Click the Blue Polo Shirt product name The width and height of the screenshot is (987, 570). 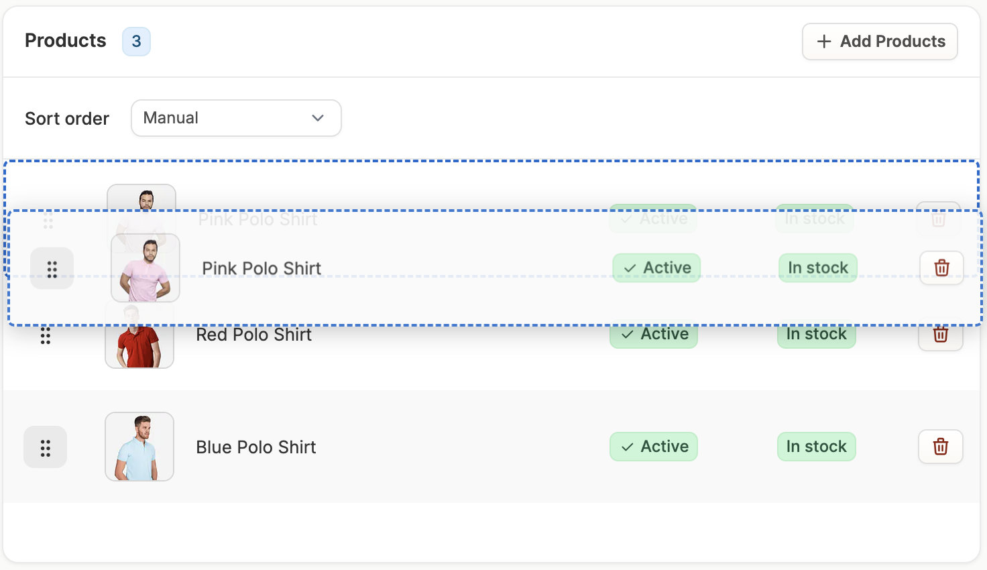(x=255, y=447)
